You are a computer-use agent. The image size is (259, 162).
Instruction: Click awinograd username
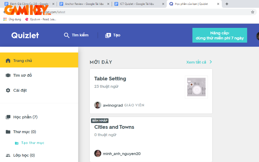pyautogui.click(x=113, y=105)
